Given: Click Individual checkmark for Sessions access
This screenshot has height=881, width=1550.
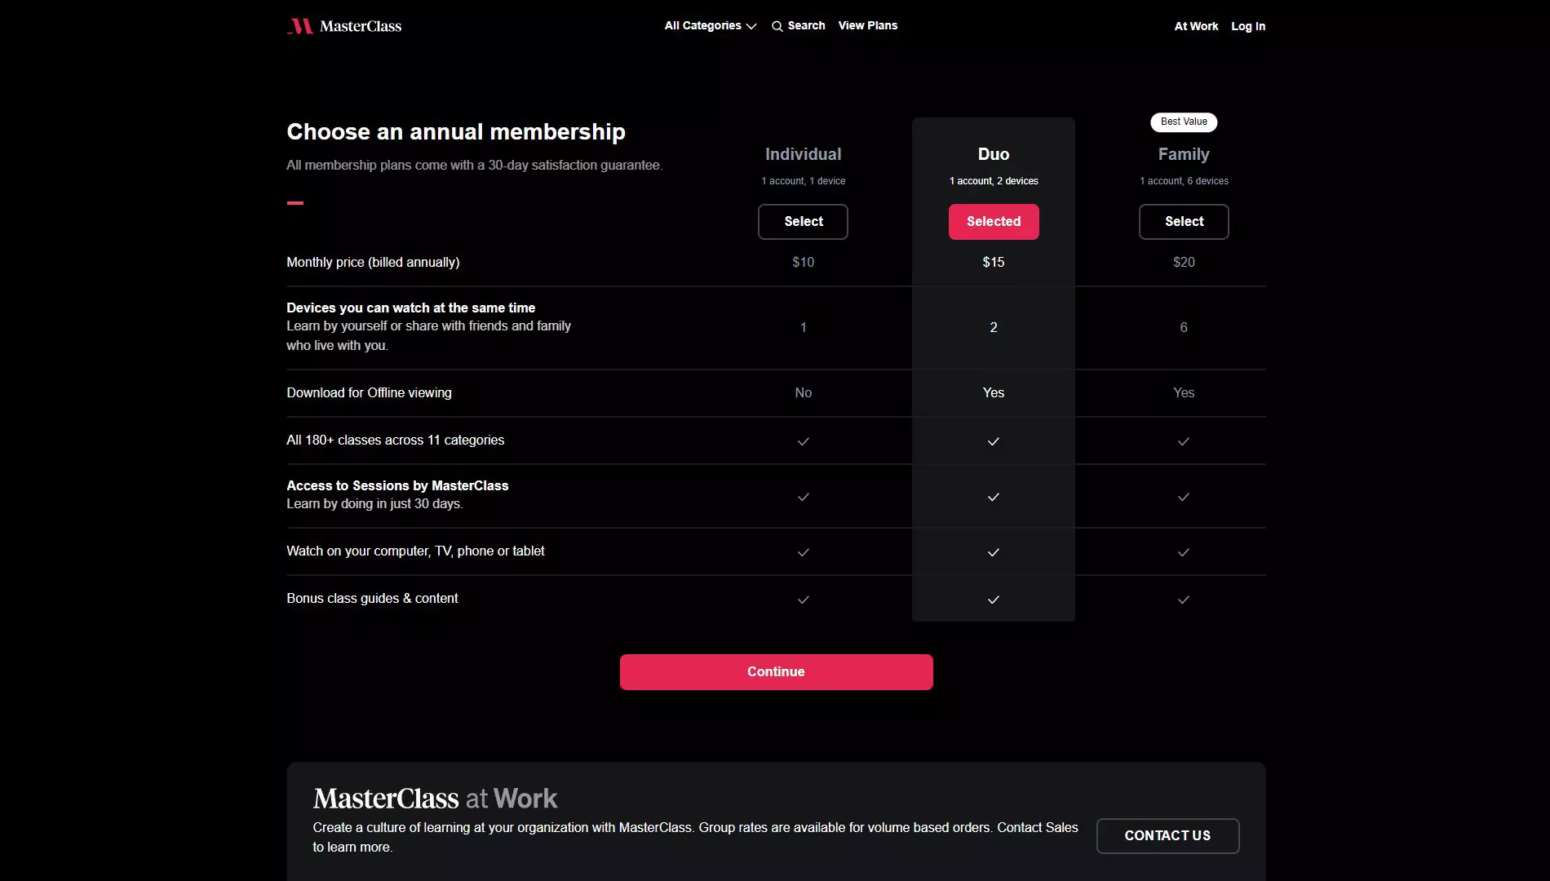Looking at the screenshot, I should point(803,497).
